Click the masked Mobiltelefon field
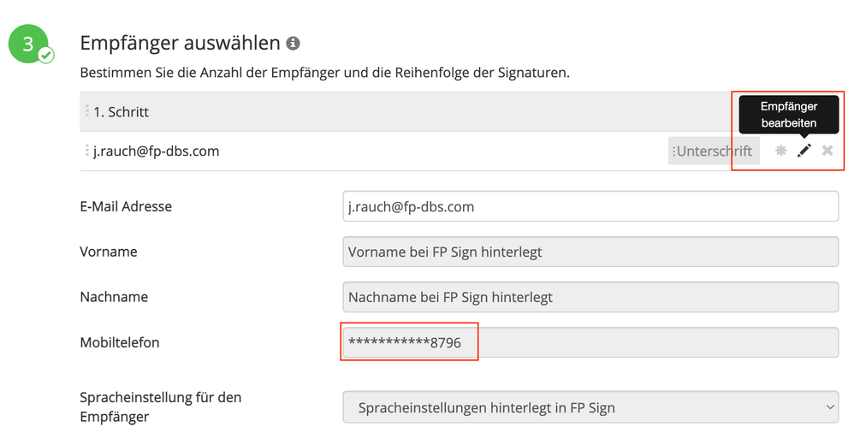Viewport: 854px width, 439px height. point(590,342)
